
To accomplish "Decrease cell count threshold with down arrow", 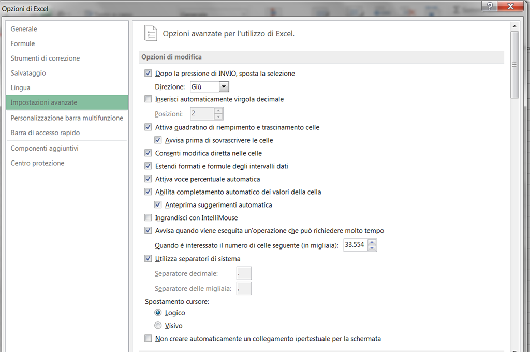I will click(372, 248).
